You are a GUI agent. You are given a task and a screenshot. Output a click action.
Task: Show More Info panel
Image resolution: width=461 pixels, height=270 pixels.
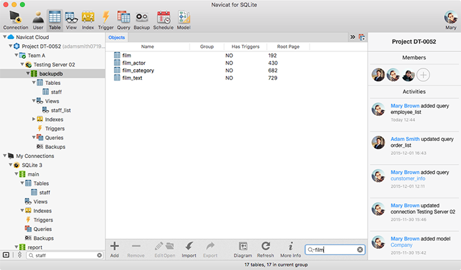coord(290,250)
